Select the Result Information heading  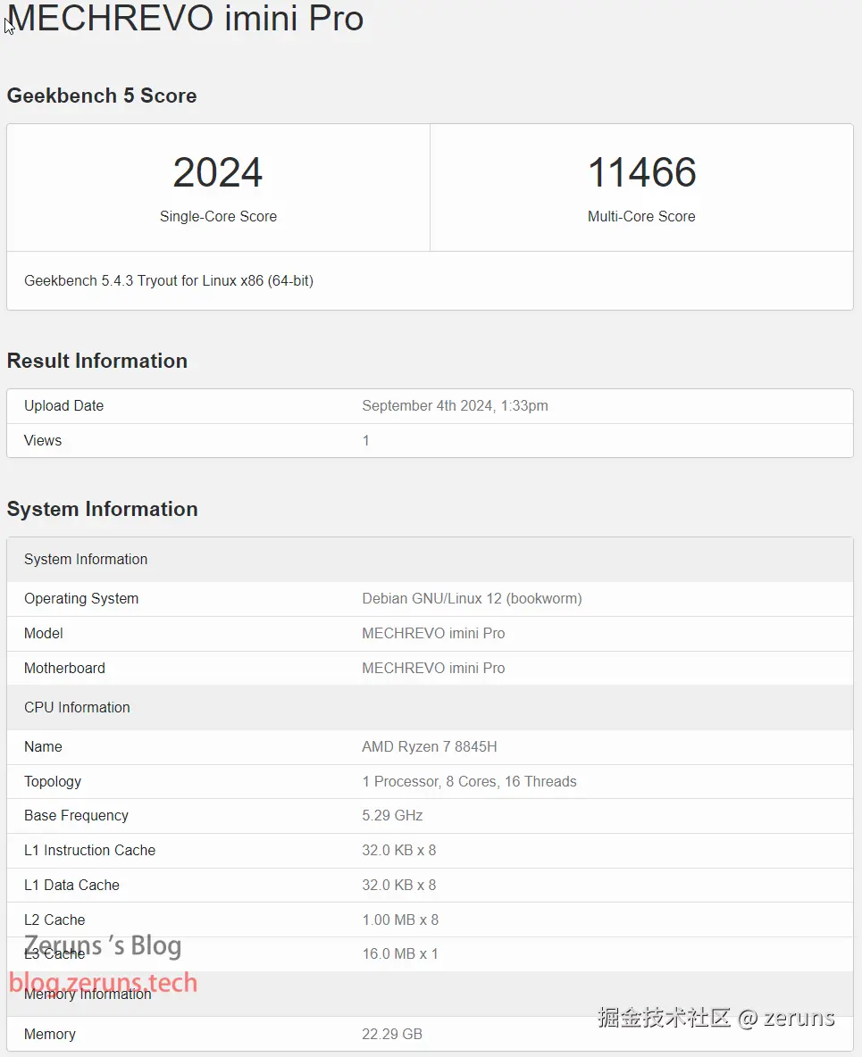(97, 361)
